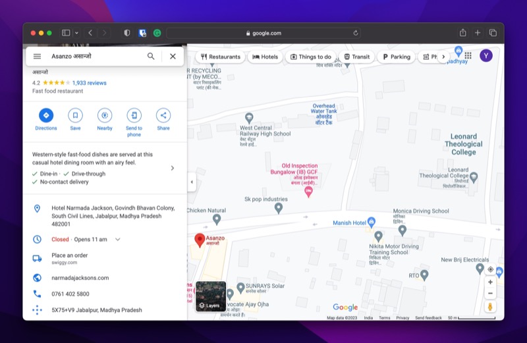Click phone number 0761 402 5800
This screenshot has height=343, width=527.
coord(70,294)
